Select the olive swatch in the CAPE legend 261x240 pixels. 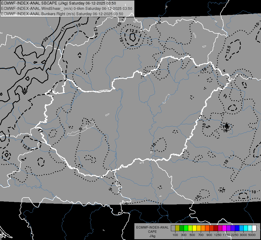178,228
